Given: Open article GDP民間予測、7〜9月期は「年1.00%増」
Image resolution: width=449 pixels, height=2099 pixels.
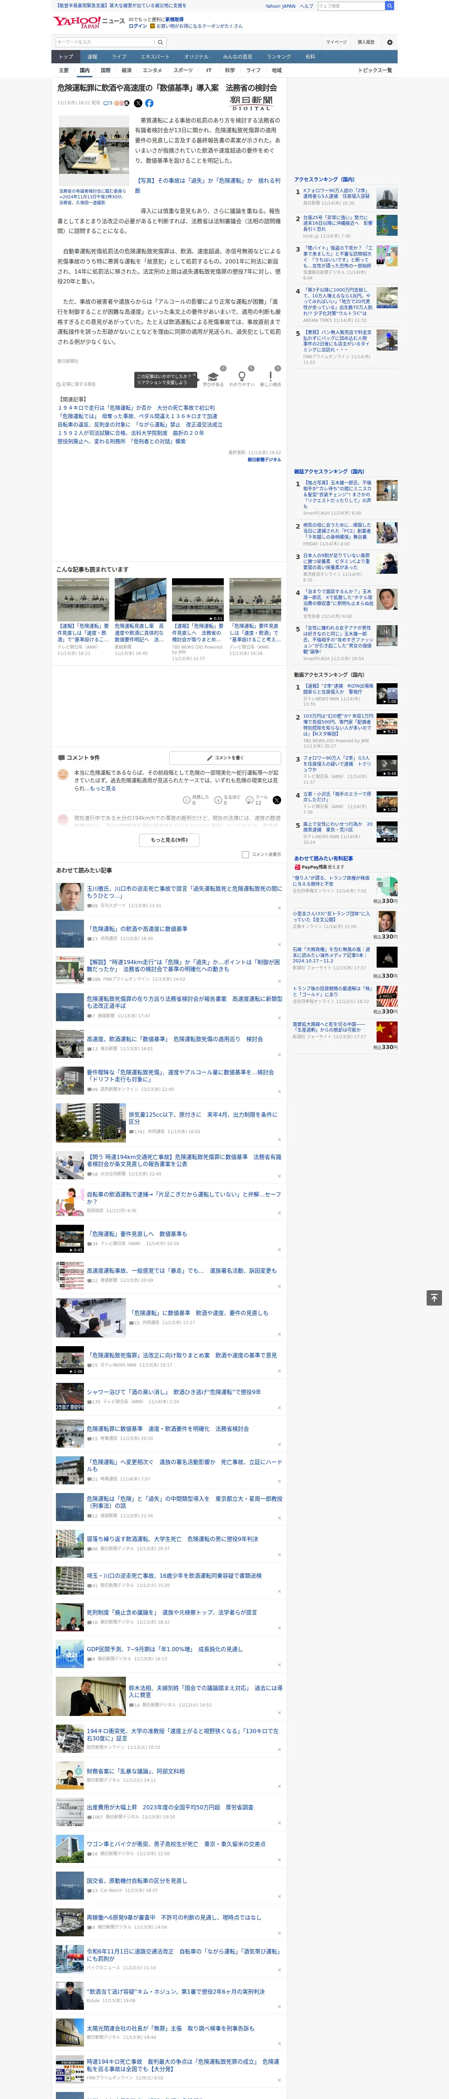Looking at the screenshot, I should (x=165, y=1648).
